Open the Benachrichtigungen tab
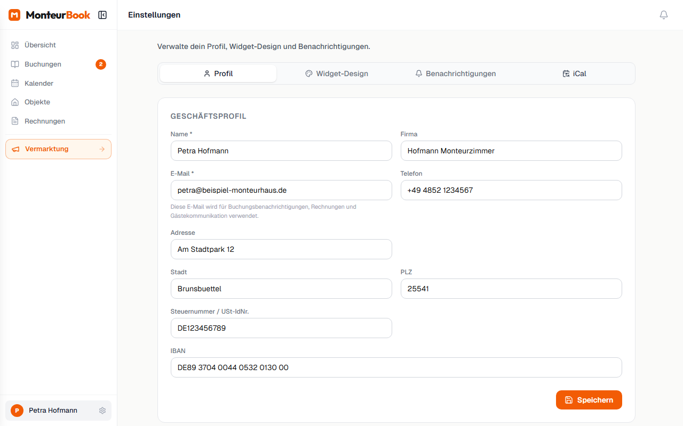This screenshot has height=426, width=683. click(x=455, y=74)
